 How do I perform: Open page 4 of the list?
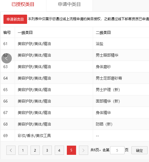tap(59, 150)
